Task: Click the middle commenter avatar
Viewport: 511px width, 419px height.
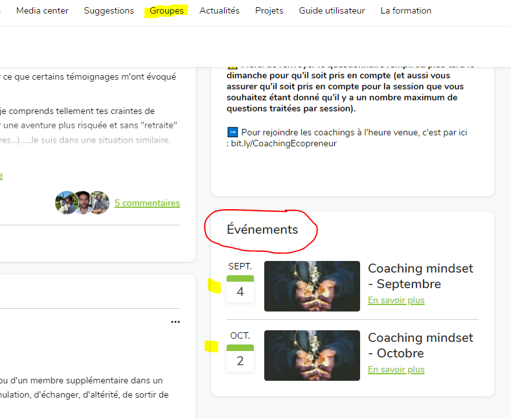Action: click(x=82, y=203)
